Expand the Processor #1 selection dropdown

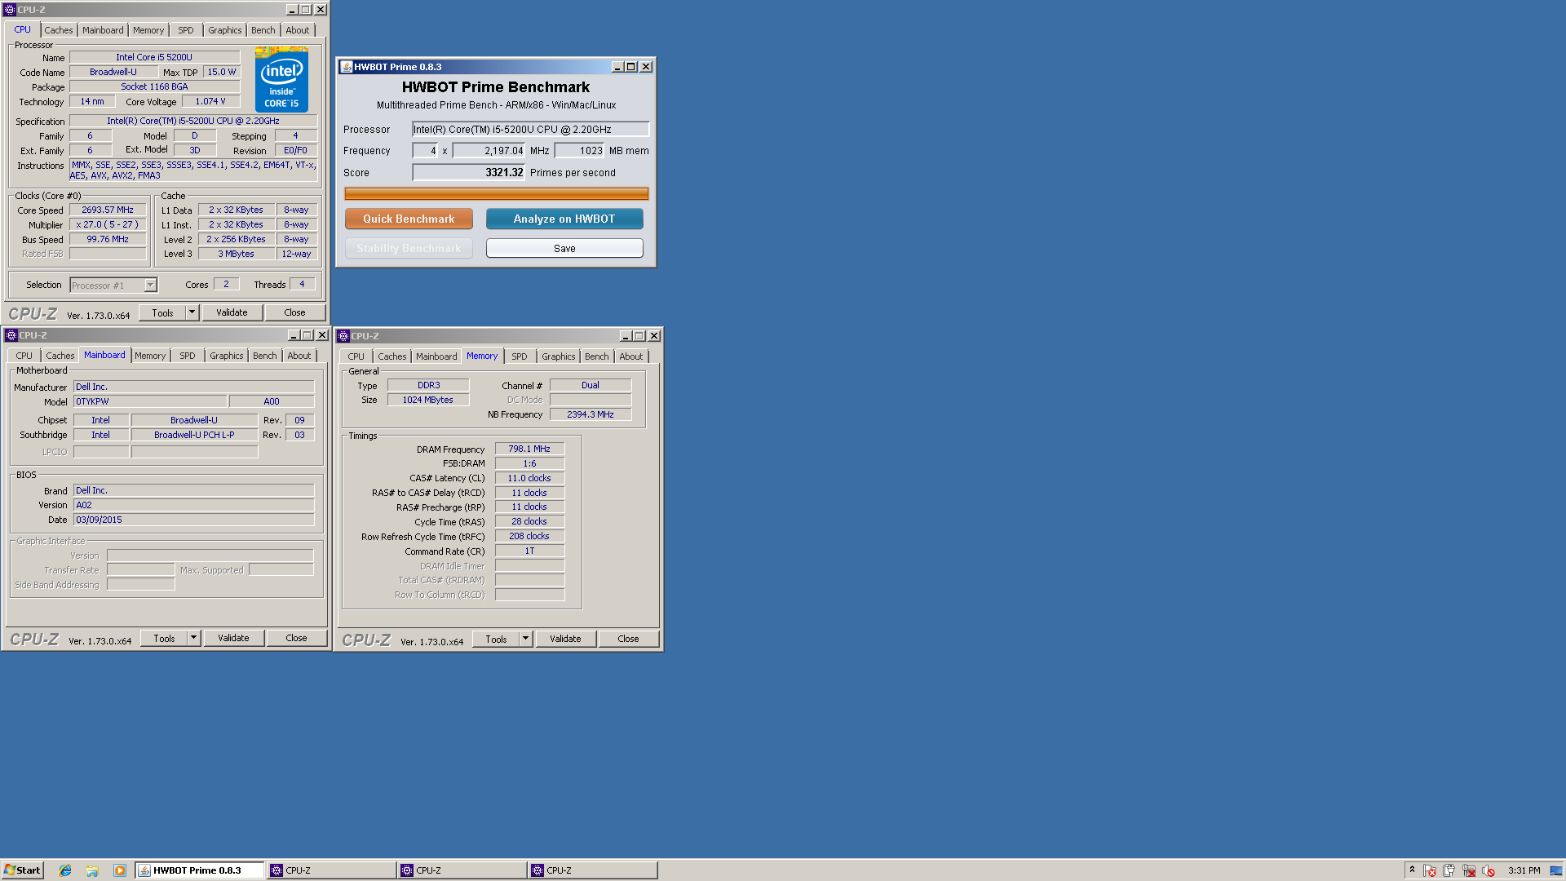(150, 285)
